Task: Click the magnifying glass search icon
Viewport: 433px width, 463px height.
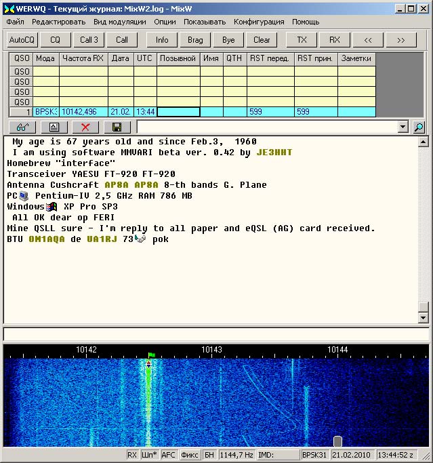Action: 419,127
